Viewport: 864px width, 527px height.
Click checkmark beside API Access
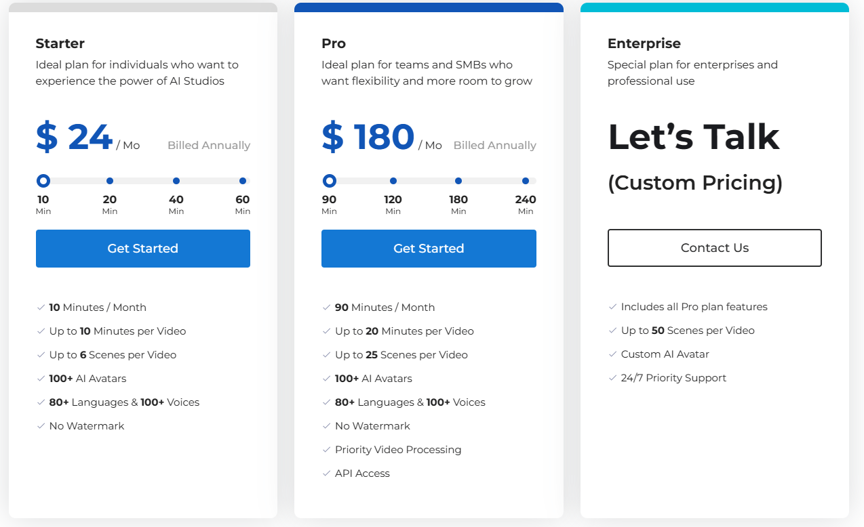(x=326, y=473)
